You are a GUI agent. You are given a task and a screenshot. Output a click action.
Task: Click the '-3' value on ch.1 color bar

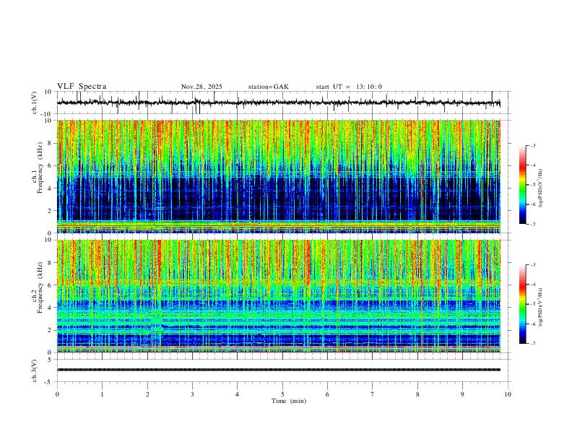tap(532, 145)
